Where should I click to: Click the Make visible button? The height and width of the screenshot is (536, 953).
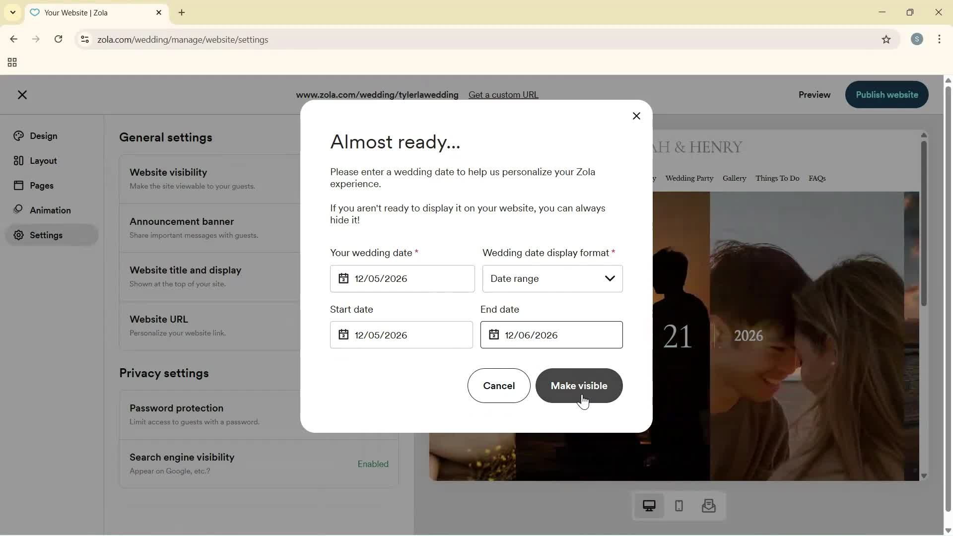coord(578,386)
